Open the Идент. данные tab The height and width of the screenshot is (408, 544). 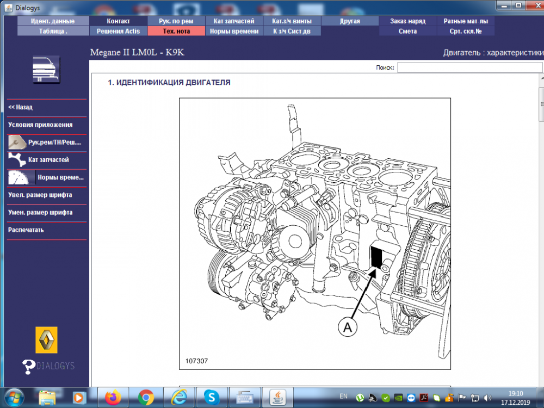53,21
